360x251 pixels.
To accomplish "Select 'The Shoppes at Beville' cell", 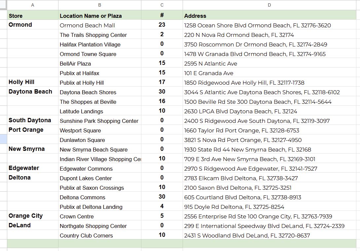I will click(x=100, y=101).
